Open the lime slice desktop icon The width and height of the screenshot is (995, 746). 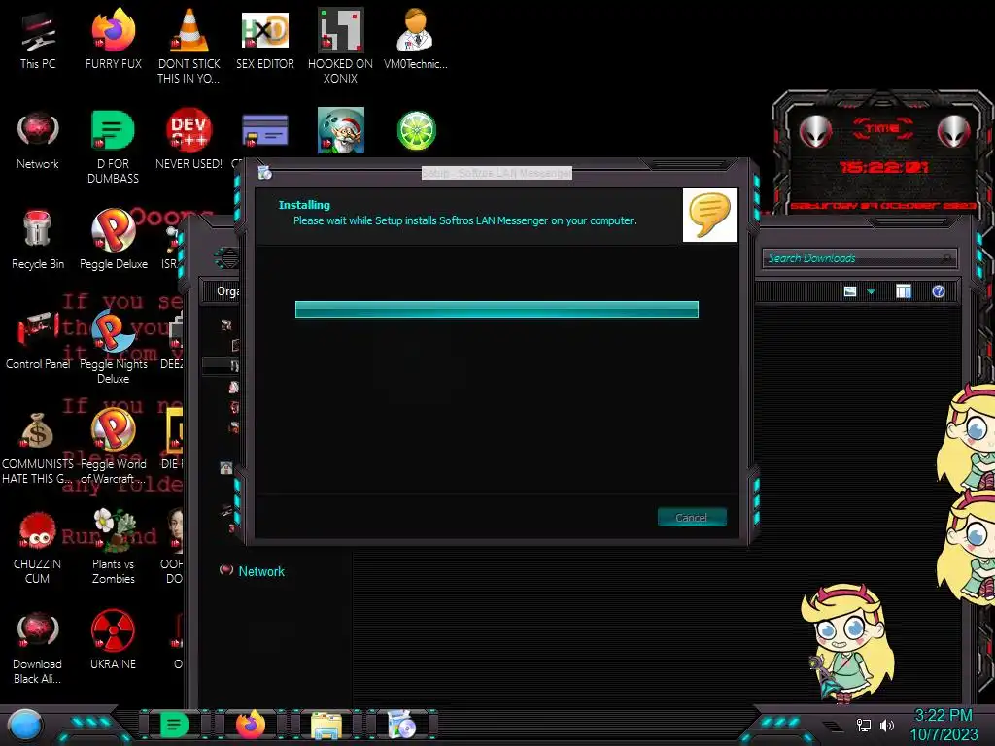pos(416,130)
